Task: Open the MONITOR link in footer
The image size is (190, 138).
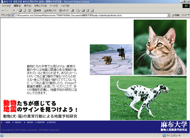Action: (41, 122)
